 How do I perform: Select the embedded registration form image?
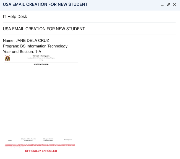41,104
